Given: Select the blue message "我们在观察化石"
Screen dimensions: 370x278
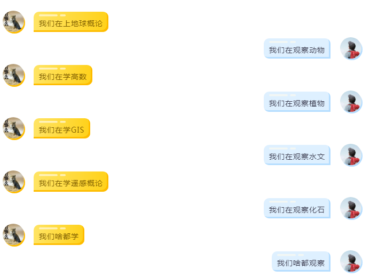Looking at the screenshot, I should [297, 209].
